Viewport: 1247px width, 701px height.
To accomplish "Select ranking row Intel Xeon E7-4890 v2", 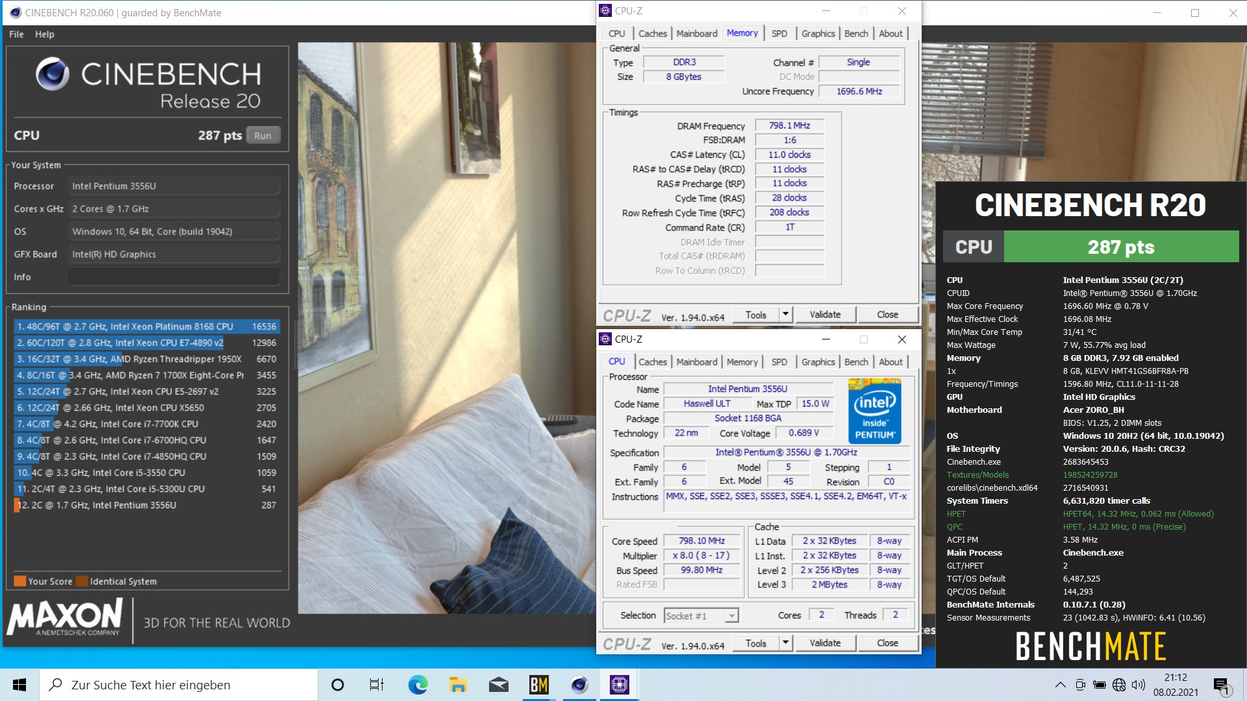I will point(147,343).
